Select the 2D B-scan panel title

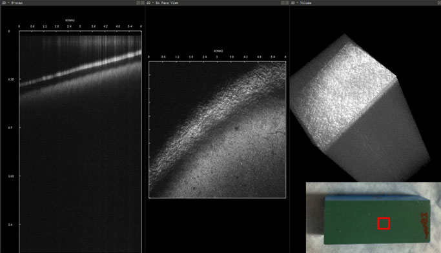12,3
